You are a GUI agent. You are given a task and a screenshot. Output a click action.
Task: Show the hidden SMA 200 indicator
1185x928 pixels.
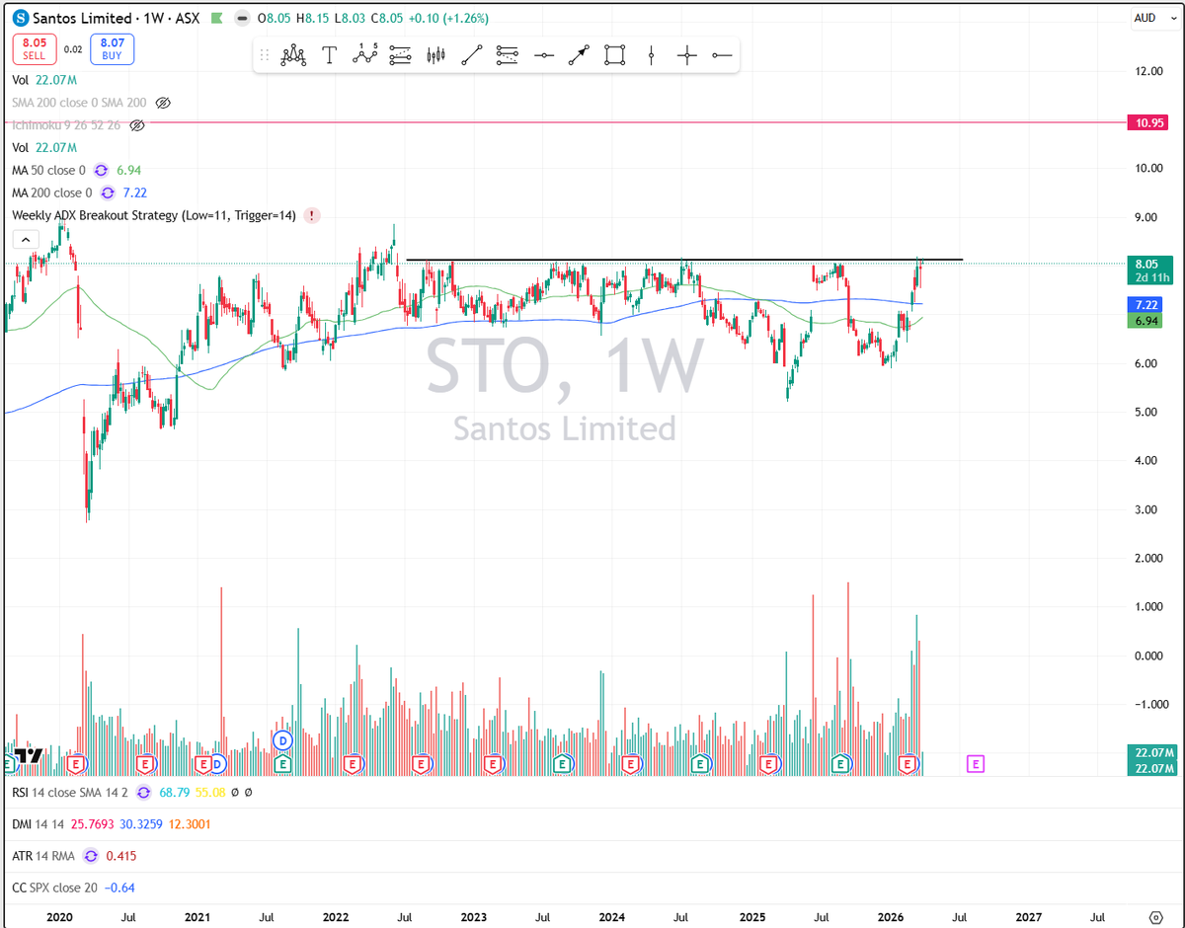click(x=164, y=102)
